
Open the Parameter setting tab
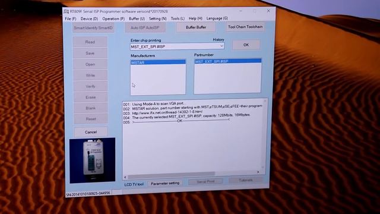point(165,184)
